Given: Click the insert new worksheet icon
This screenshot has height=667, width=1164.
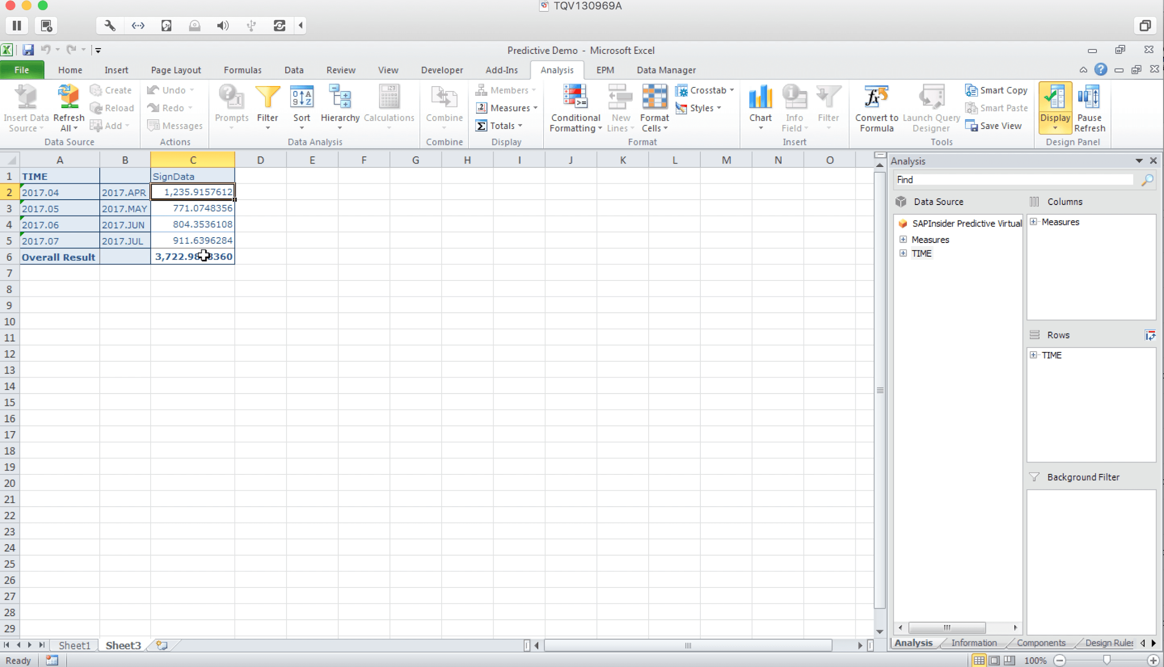Looking at the screenshot, I should (161, 645).
